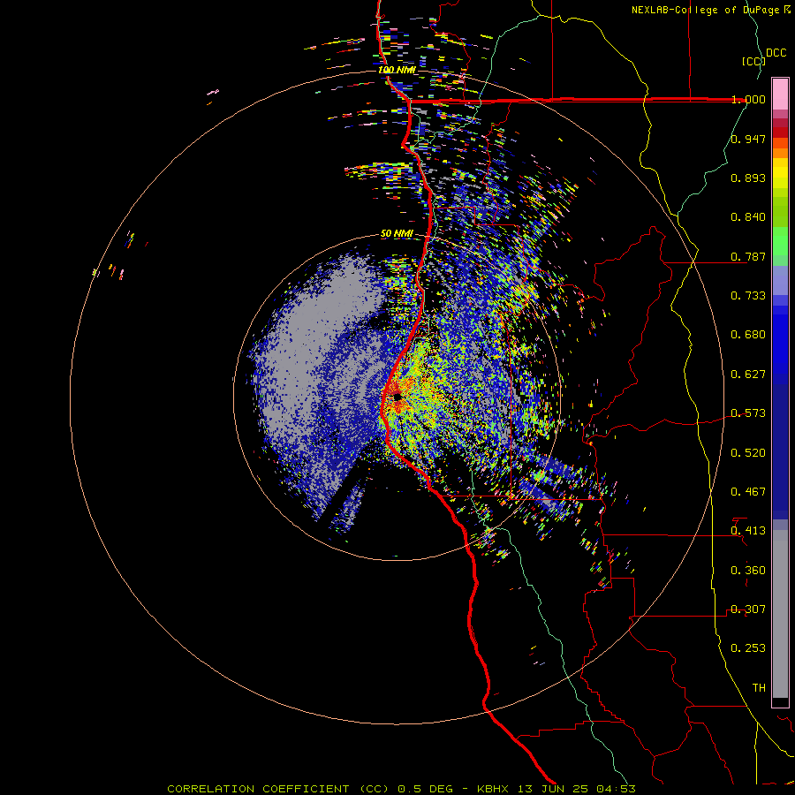Click the 0.733 scale value
The image size is (795, 795).
(x=748, y=296)
